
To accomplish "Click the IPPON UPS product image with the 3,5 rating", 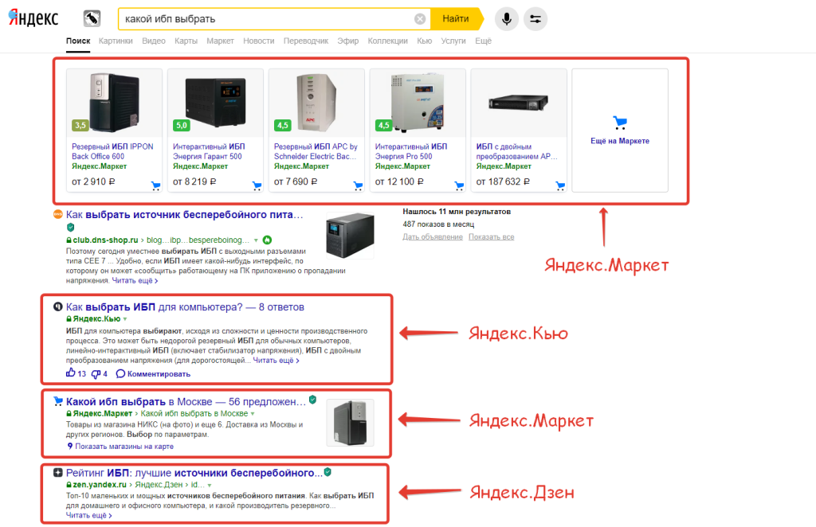I will coord(115,103).
